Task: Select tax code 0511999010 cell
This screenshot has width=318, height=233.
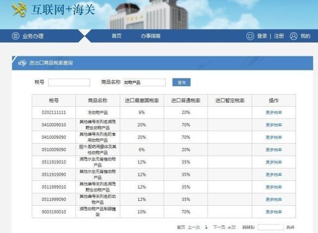Action: point(54,187)
